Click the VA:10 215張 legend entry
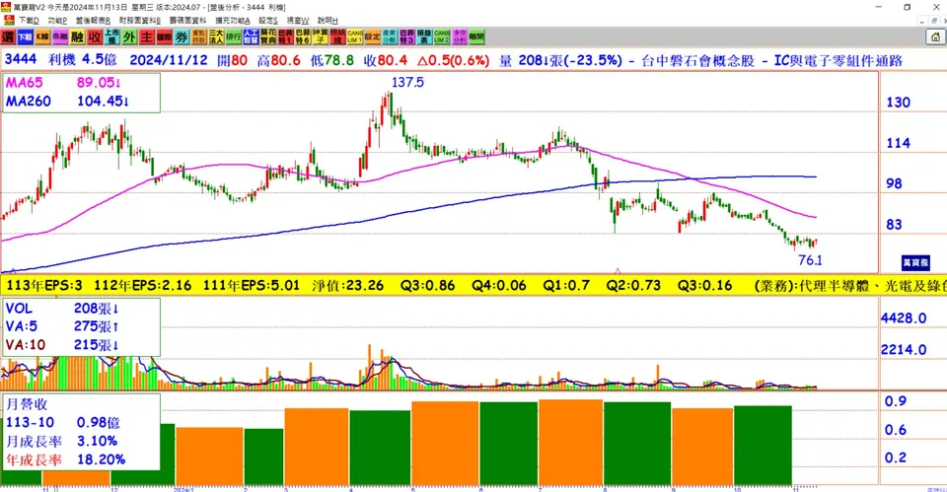This screenshot has height=492, width=947. click(x=62, y=345)
